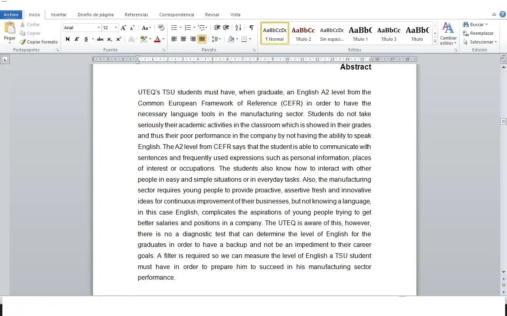Screen dimensions: 507x316
Task: Toggle italic K formatting
Action: 76,39
